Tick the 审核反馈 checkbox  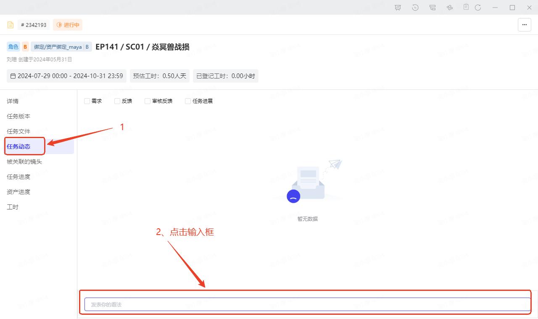point(148,101)
